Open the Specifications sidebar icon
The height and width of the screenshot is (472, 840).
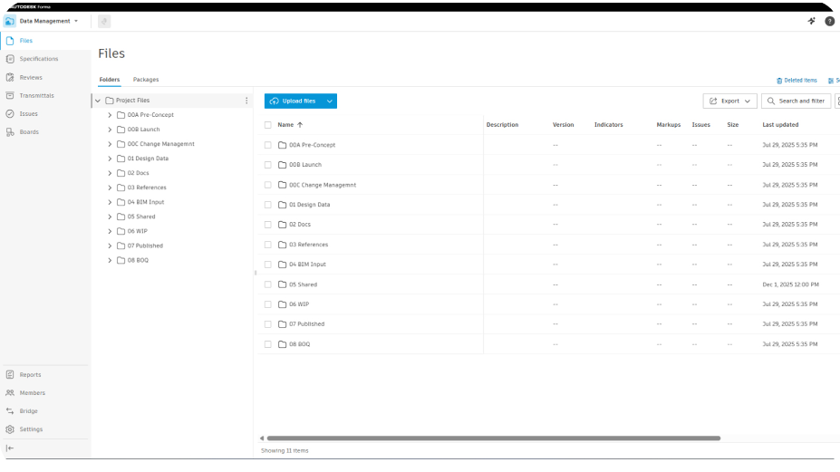10,59
